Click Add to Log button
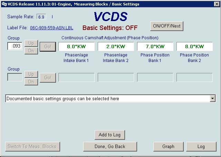This screenshot has height=157, width=221. [x=110, y=135]
